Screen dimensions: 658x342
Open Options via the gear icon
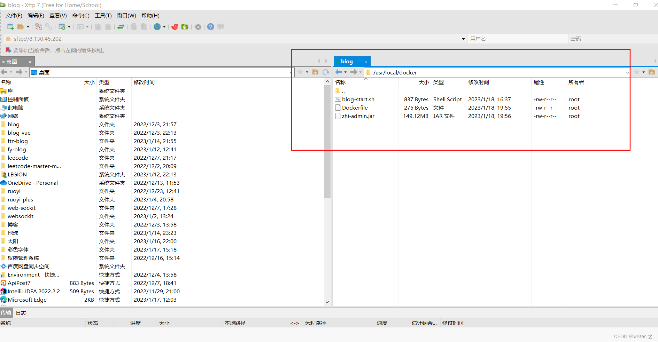pyautogui.click(x=198, y=27)
